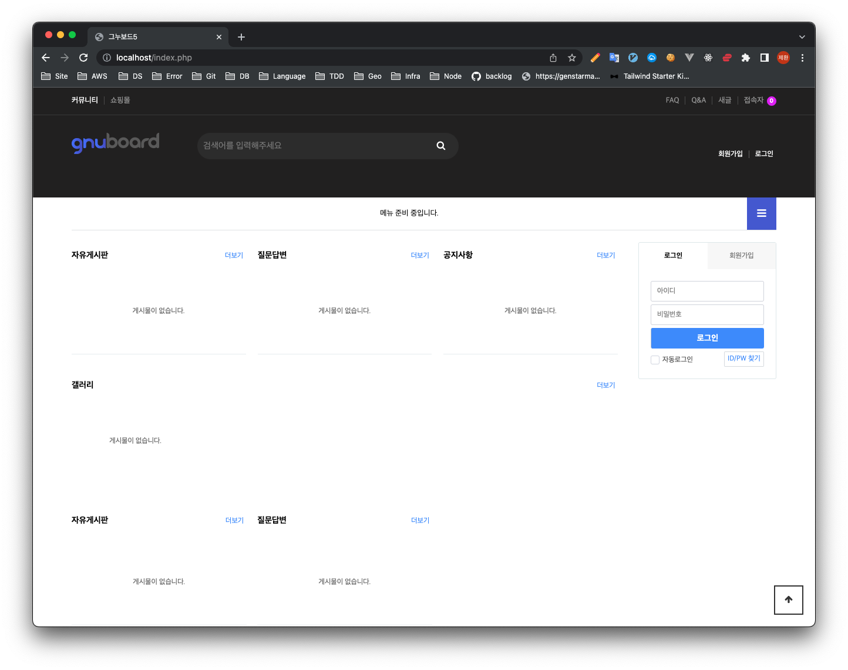The width and height of the screenshot is (848, 670).
Task: Reload the page with the refresh icon
Action: [83, 58]
